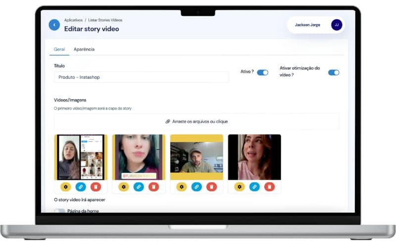Viewport: 396px width, 247px height.
Task: Toggle the Página da home switch
Action: (59, 211)
